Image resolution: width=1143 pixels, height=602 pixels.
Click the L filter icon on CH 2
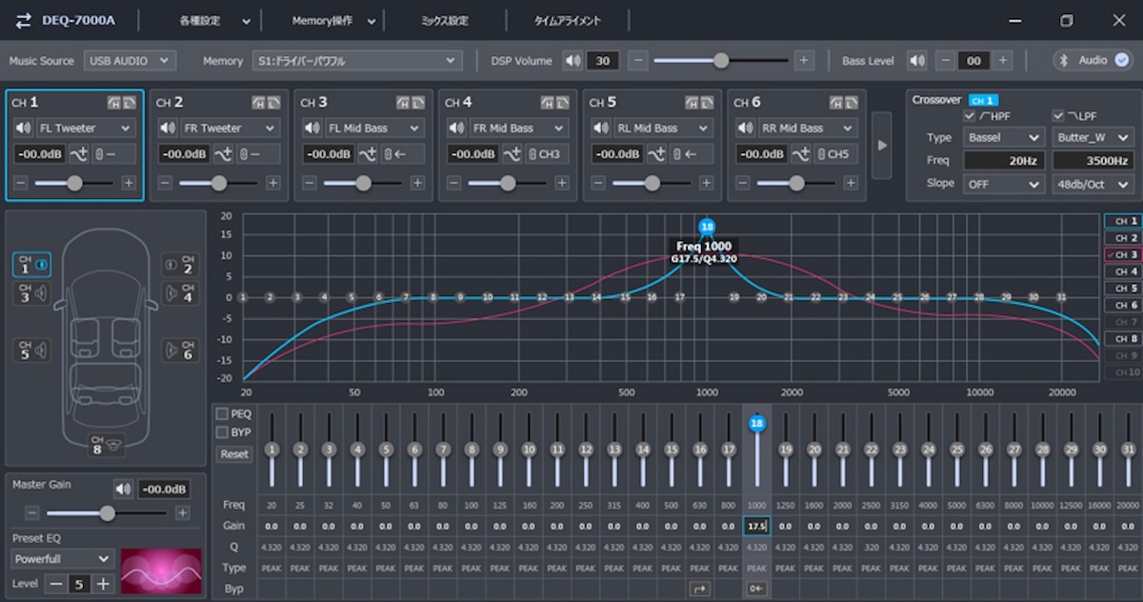point(274,102)
